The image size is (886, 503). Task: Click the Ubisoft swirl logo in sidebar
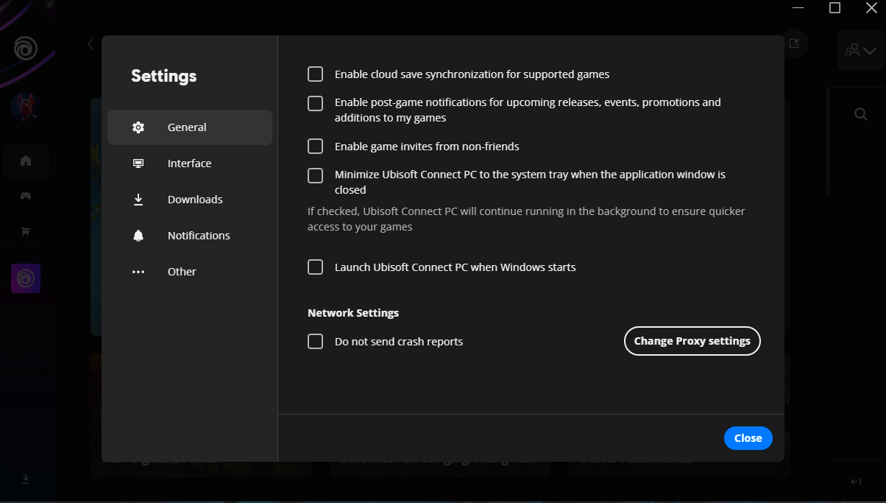pyautogui.click(x=25, y=49)
